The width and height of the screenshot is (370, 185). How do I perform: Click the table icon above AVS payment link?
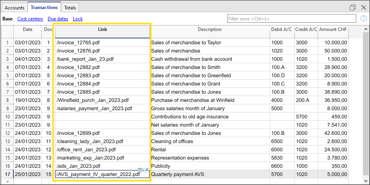click(x=140, y=170)
